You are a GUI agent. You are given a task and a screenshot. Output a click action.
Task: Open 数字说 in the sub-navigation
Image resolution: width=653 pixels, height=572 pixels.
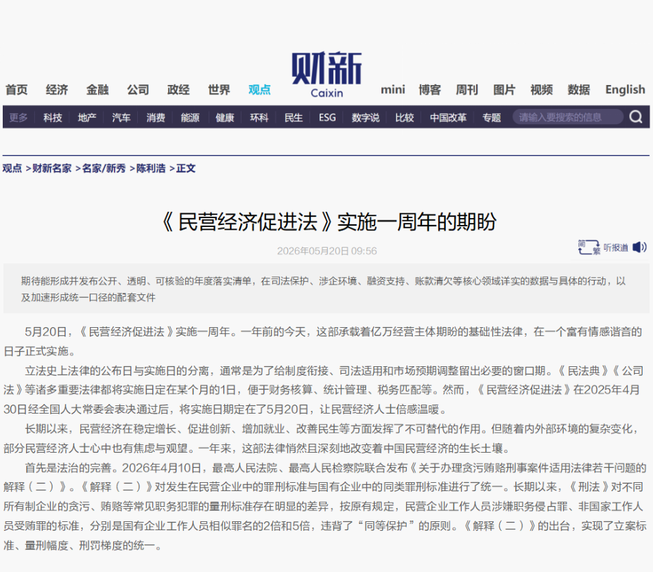366,117
